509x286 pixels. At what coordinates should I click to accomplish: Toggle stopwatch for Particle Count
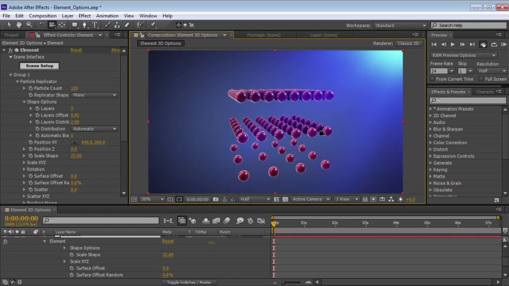[31, 88]
